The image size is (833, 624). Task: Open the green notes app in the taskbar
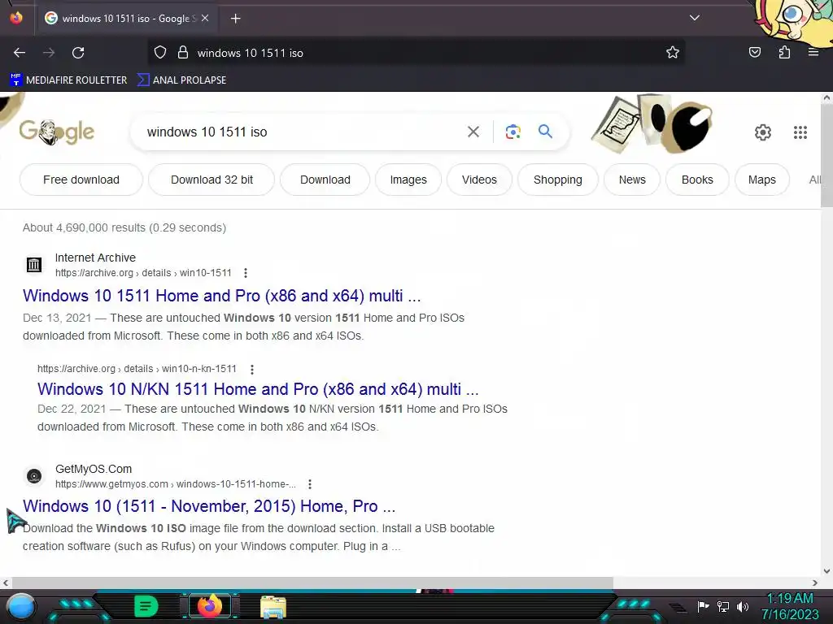pos(146,606)
